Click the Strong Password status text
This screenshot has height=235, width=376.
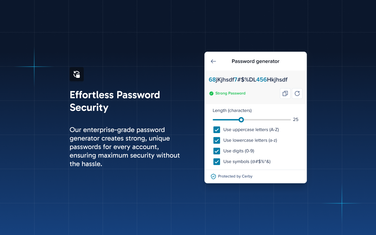(x=230, y=93)
